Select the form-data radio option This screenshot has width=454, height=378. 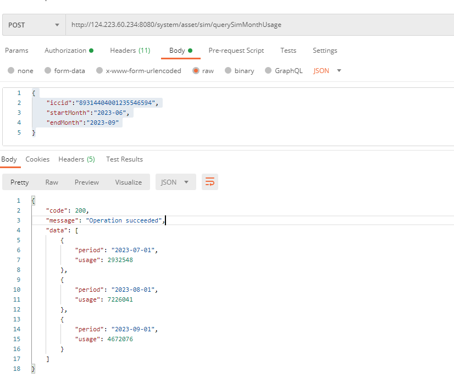pyautogui.click(x=48, y=71)
